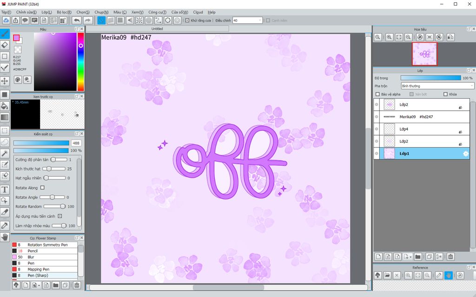Screen dimensions: 476x297
Task: Enable the grid snap guide
Action: pyautogui.click(x=120, y=20)
